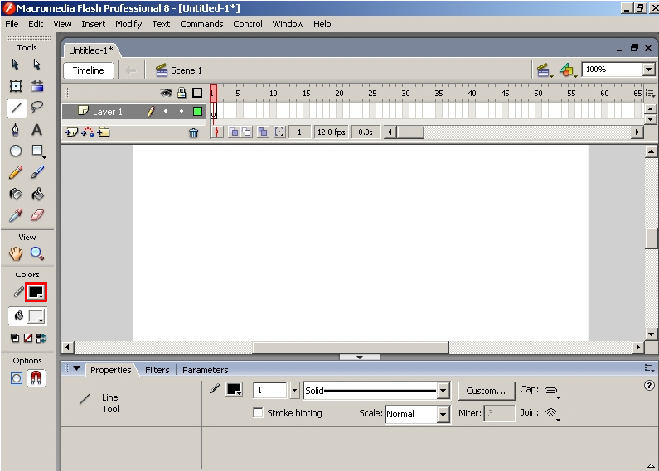
Task: Click the Timeline toggle button
Action: [88, 70]
